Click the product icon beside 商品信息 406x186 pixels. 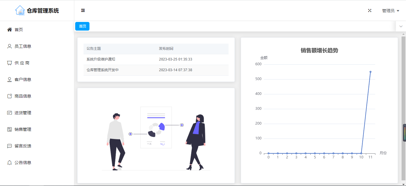[10, 96]
